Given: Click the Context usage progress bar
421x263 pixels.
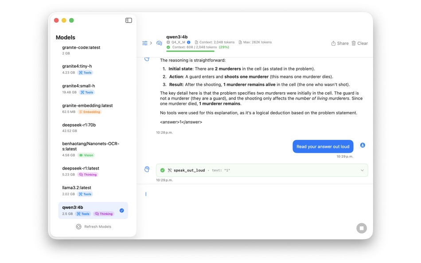Looking at the screenshot, I should 191,51.
